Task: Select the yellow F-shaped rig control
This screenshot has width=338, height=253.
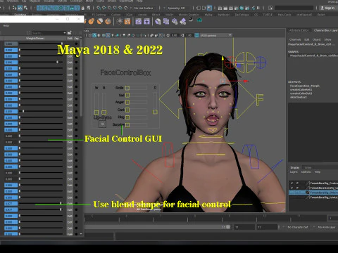Action: [x=259, y=100]
